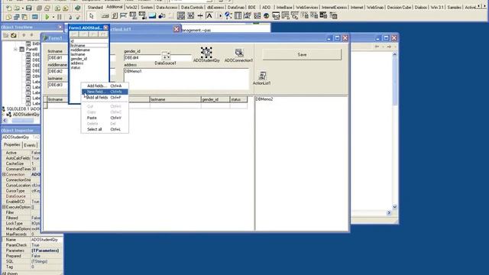Click the Help contents book icon
This screenshot has width=489, height=275.
pos(78,8)
